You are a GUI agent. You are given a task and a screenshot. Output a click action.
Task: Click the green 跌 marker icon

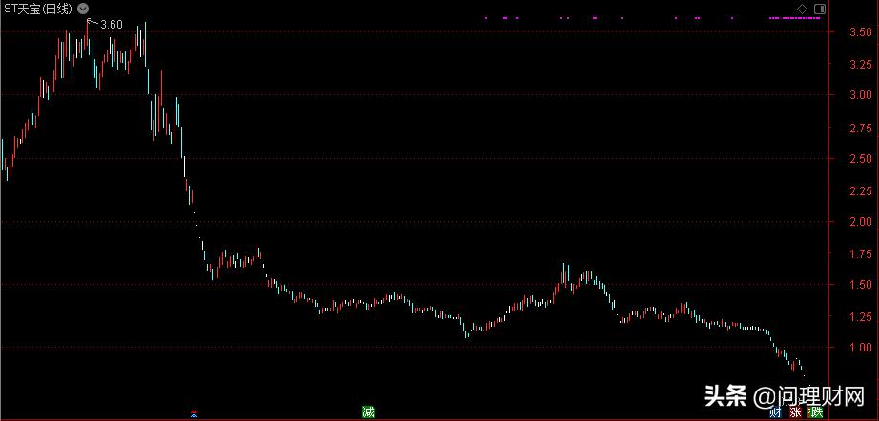point(814,411)
